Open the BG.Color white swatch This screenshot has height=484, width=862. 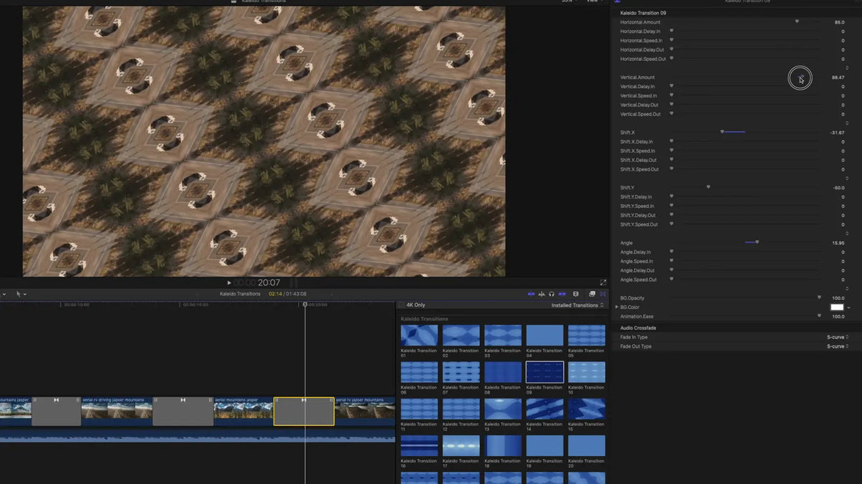click(837, 307)
